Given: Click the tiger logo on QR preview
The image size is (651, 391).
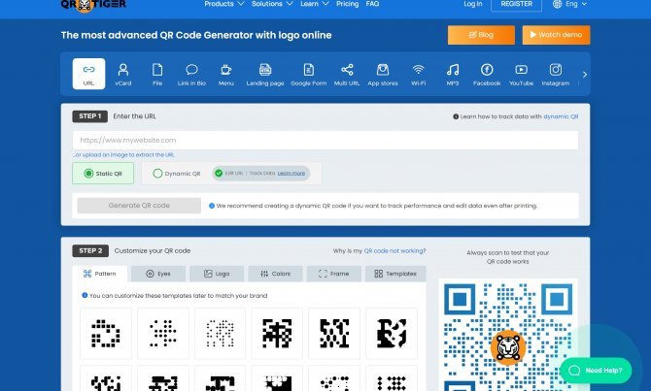Looking at the screenshot, I should click(508, 347).
